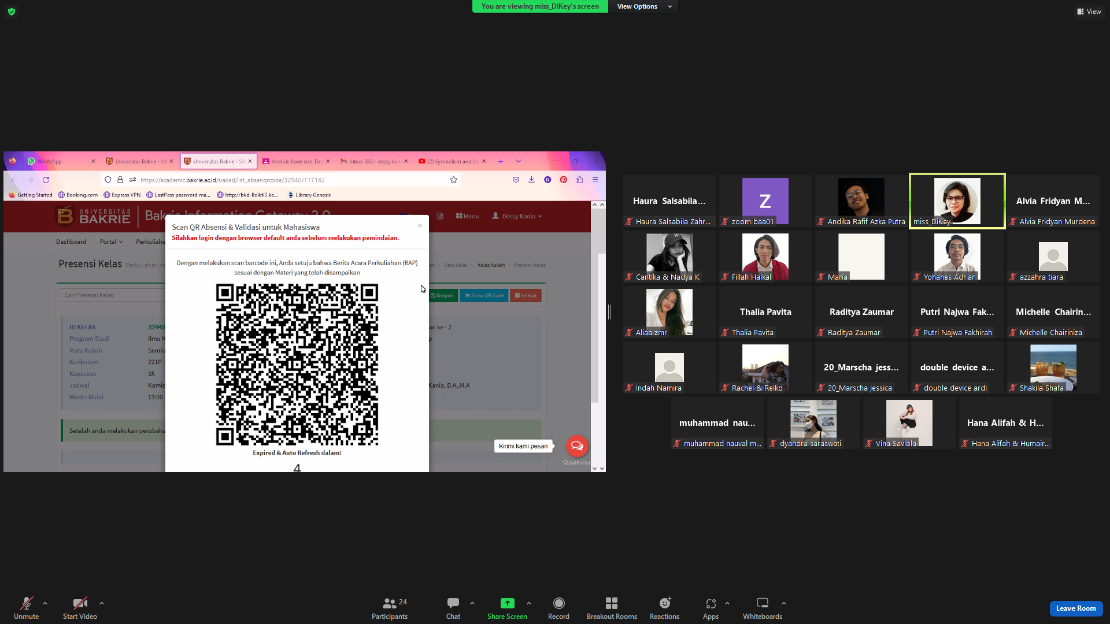Click the Universitas Bakrie logo
This screenshot has height=624, width=1110.
(x=93, y=216)
